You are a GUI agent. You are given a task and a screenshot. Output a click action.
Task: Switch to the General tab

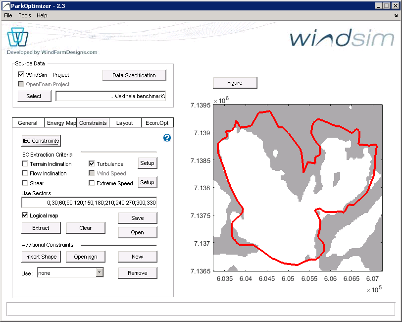pyautogui.click(x=28, y=123)
